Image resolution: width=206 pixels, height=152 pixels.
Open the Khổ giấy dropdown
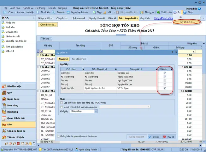point(96,111)
